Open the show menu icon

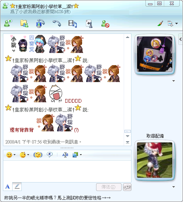point(170,24)
